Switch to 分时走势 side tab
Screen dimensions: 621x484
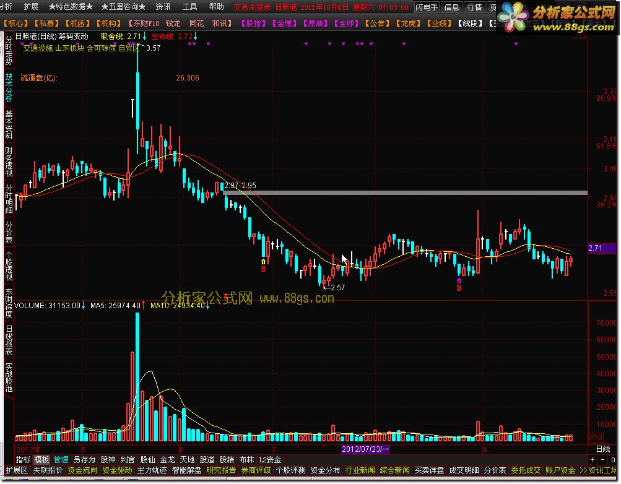[9, 51]
